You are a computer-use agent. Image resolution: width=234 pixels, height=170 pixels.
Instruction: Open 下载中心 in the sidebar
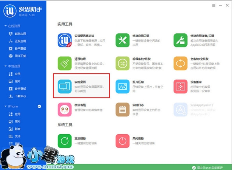(17, 96)
